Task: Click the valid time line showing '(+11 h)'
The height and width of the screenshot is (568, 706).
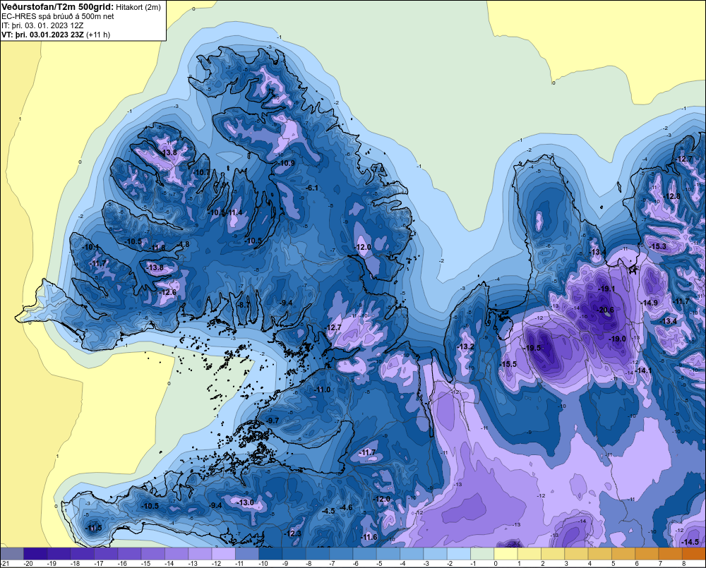Action: click(x=55, y=35)
